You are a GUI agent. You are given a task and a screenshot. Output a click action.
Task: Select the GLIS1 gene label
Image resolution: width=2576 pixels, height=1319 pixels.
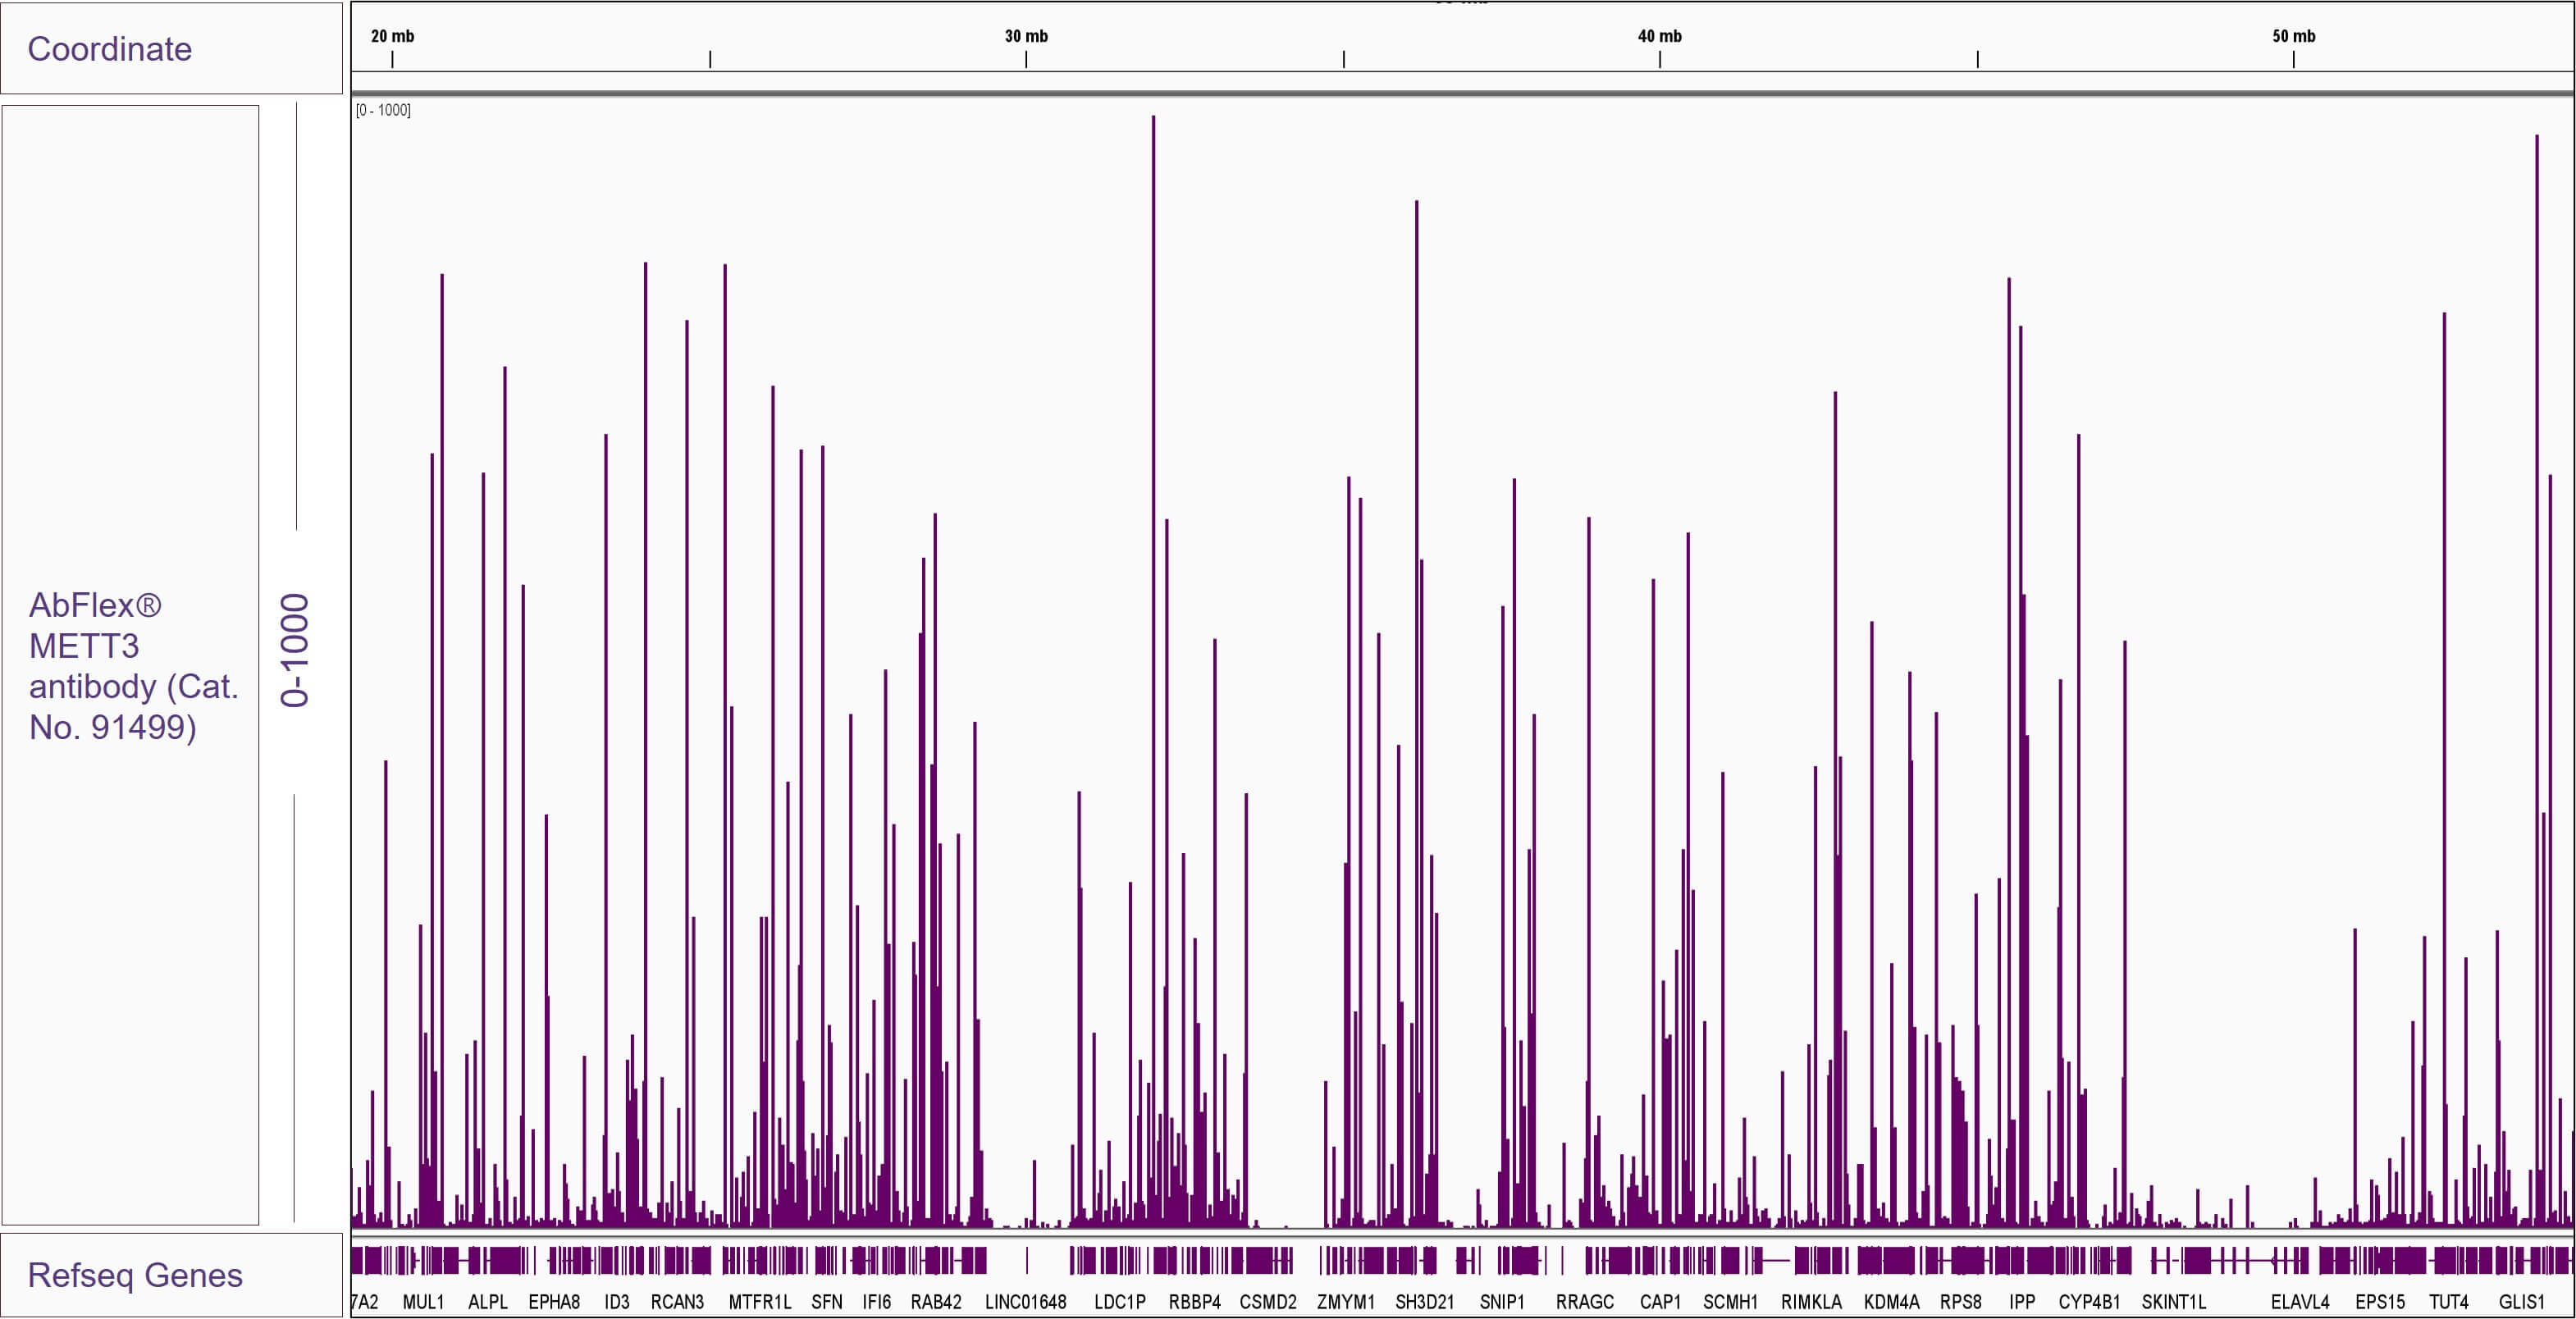pyautogui.click(x=2521, y=1302)
